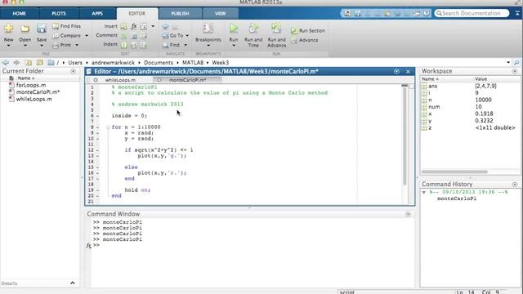Screen dimensions: 523x294
Task: Expand the Compare dropdown arrow
Action: point(87,36)
